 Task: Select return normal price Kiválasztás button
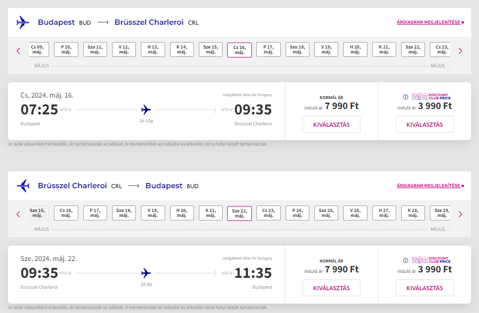point(331,288)
